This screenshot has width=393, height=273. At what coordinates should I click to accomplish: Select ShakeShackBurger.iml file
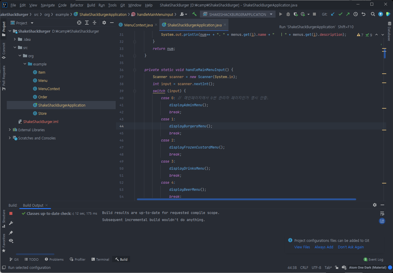(41, 122)
